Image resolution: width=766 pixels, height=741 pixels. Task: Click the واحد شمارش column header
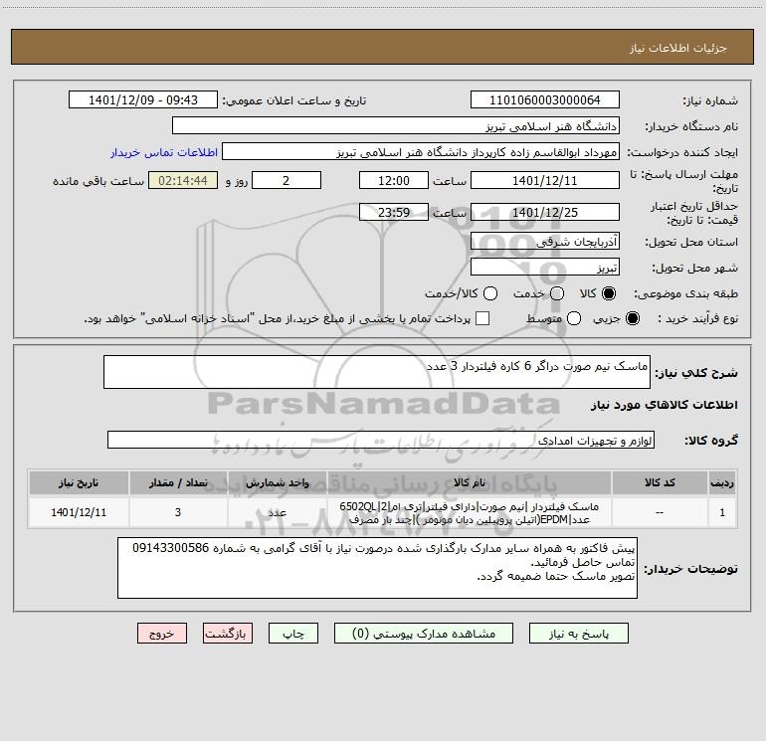tap(277, 482)
